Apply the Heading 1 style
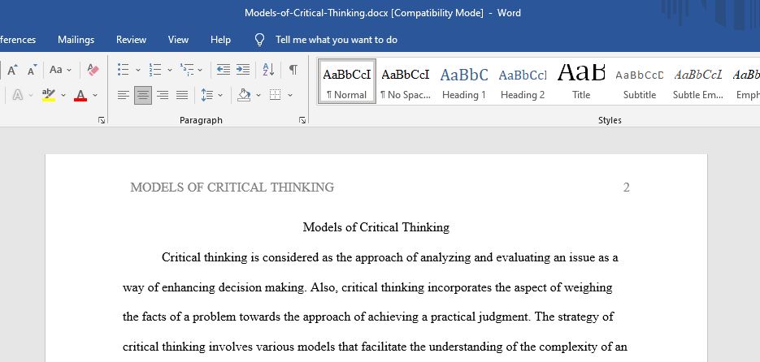This screenshot has height=362, width=760. pos(464,81)
